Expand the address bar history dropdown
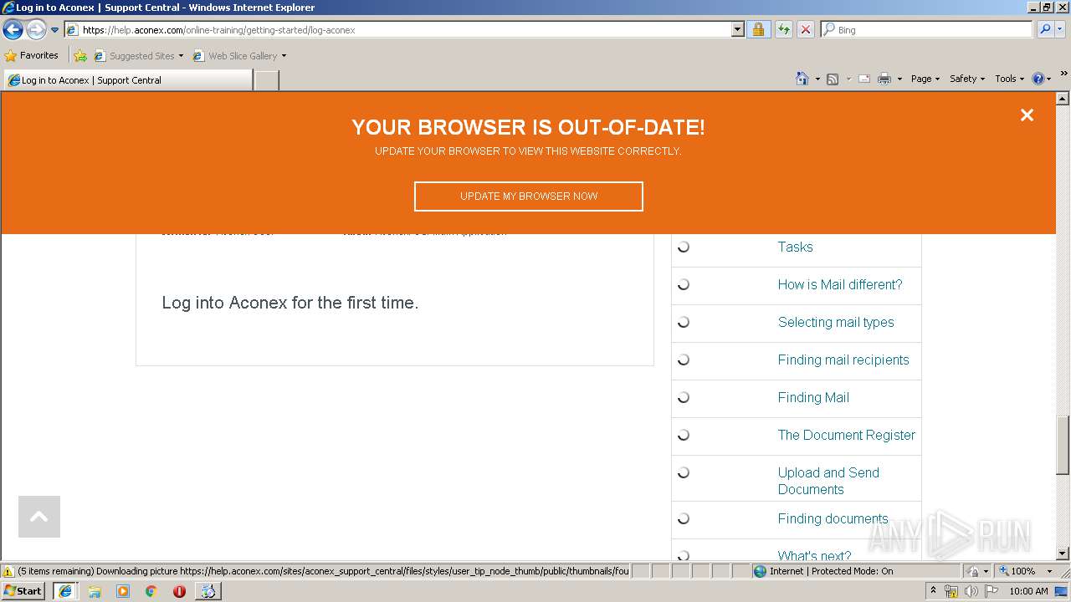Screen dimensions: 1071x602 pos(737,29)
